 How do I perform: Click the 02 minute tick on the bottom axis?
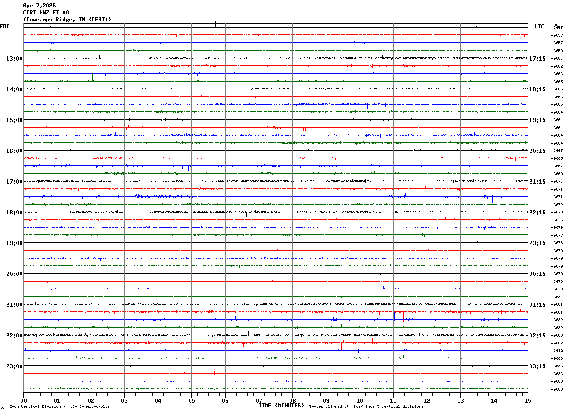[91, 400]
